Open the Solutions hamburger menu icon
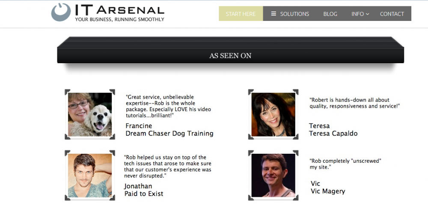 (273, 14)
